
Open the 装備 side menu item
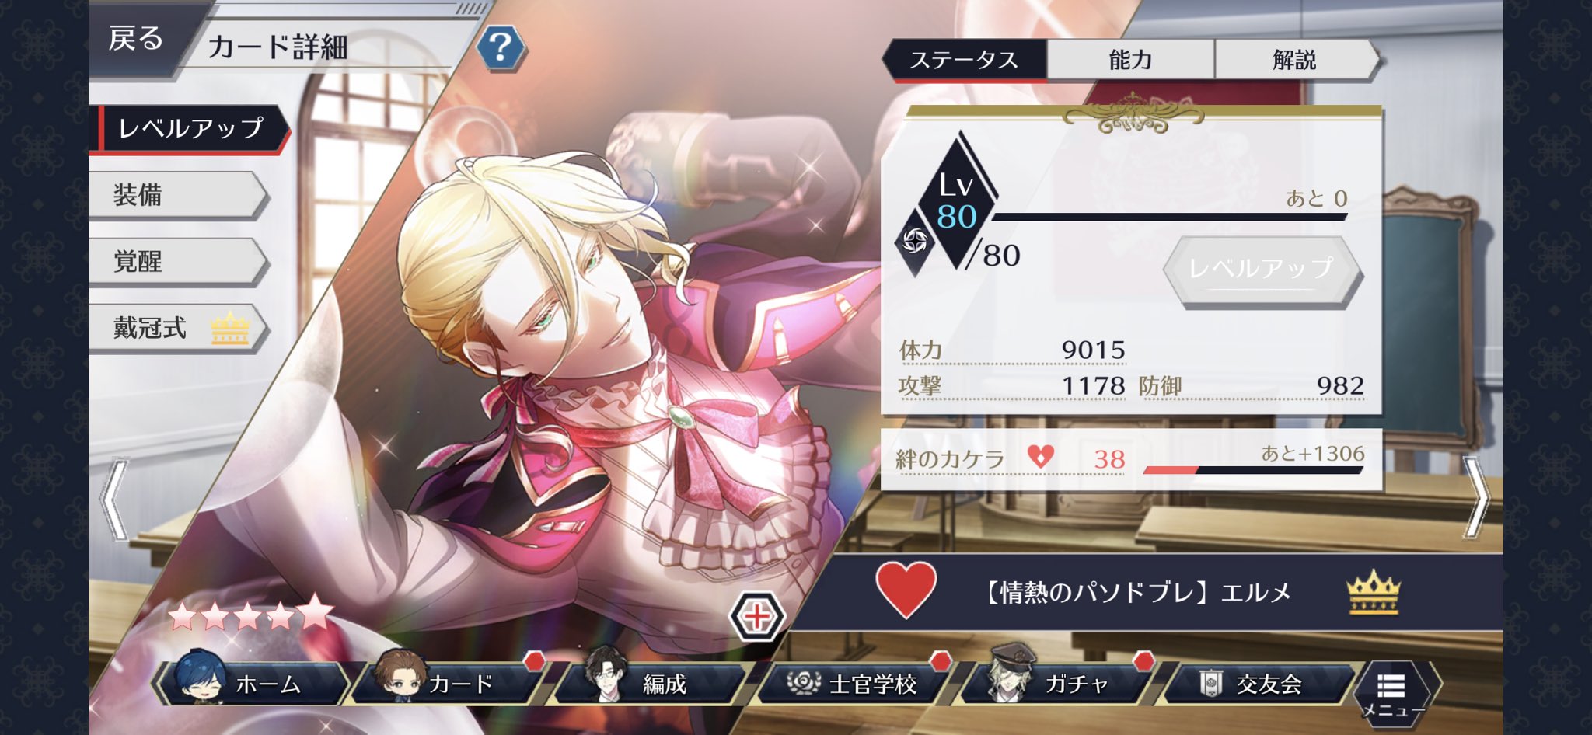click(x=178, y=195)
